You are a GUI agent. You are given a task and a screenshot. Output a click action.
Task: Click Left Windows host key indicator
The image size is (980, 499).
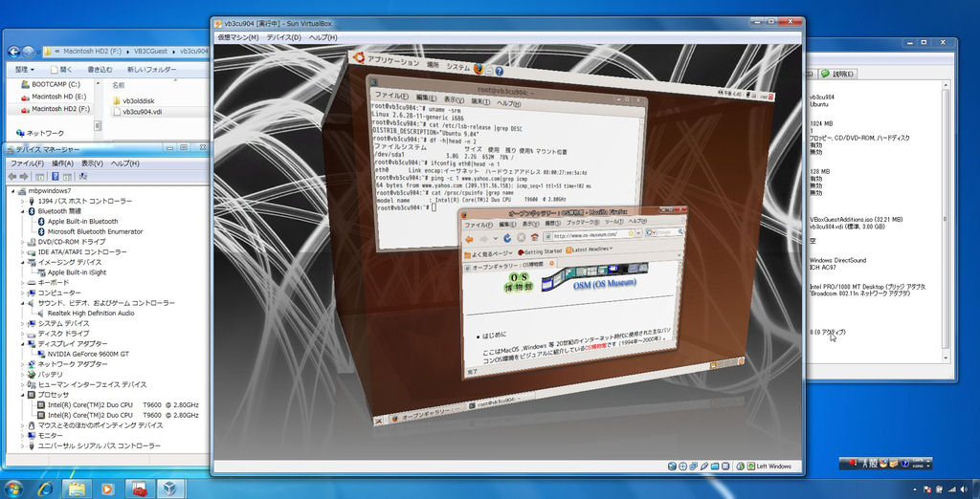(x=773, y=466)
